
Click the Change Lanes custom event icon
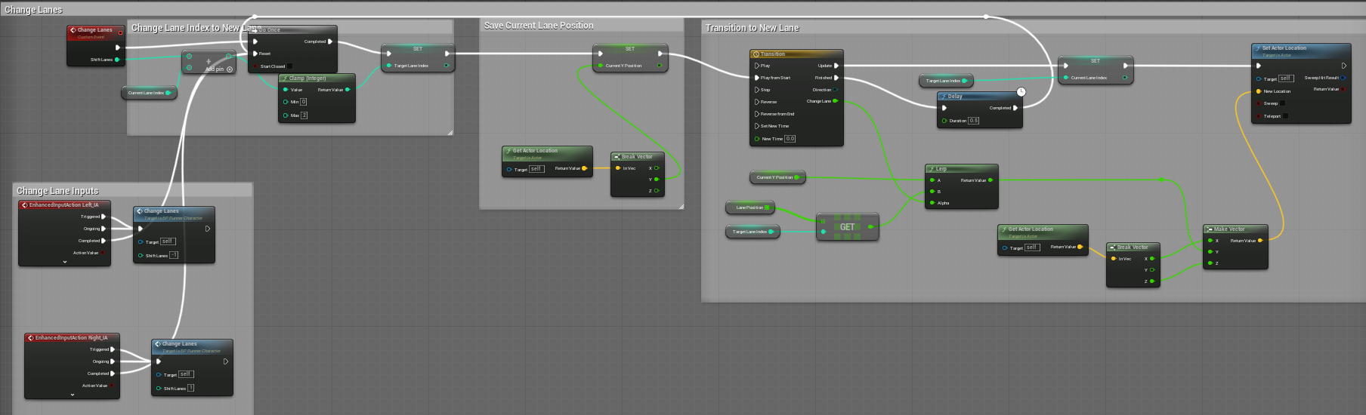pyautogui.click(x=73, y=30)
